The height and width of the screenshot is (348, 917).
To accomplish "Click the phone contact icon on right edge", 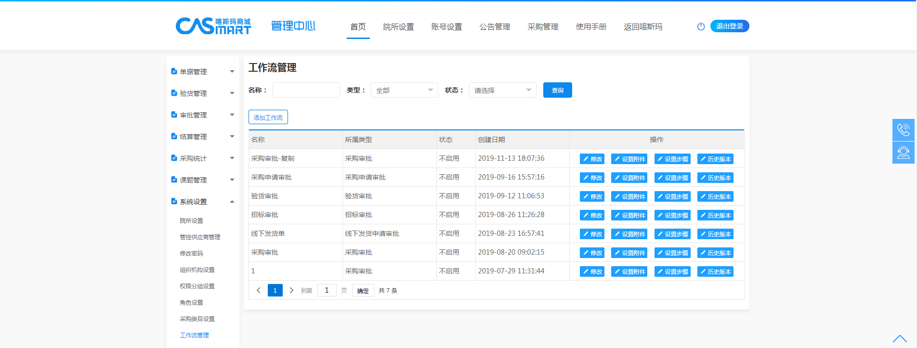I will (903, 130).
